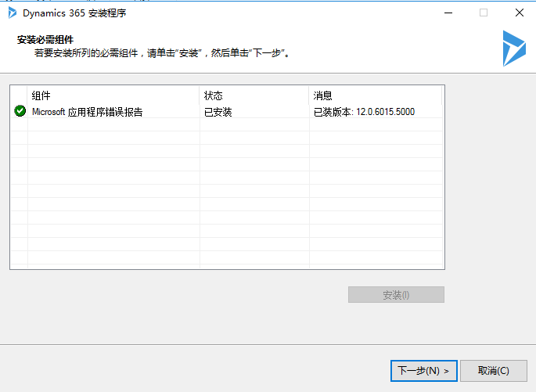Click the Dynamics 365 title bar icon
The width and height of the screenshot is (536, 392).
pos(13,13)
